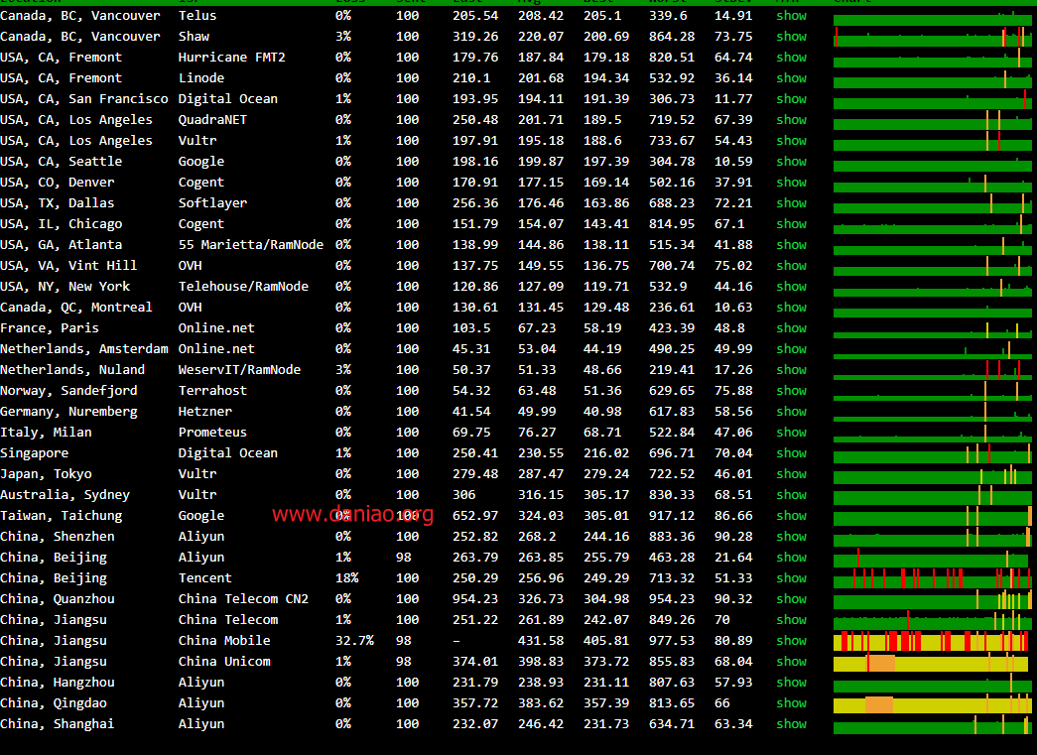Image resolution: width=1037 pixels, height=755 pixels.
Task: Select the Hurricane FMT2 ISP name
Action: 231,57
